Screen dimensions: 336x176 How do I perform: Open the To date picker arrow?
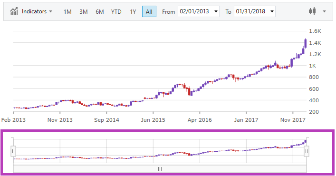[272, 11]
